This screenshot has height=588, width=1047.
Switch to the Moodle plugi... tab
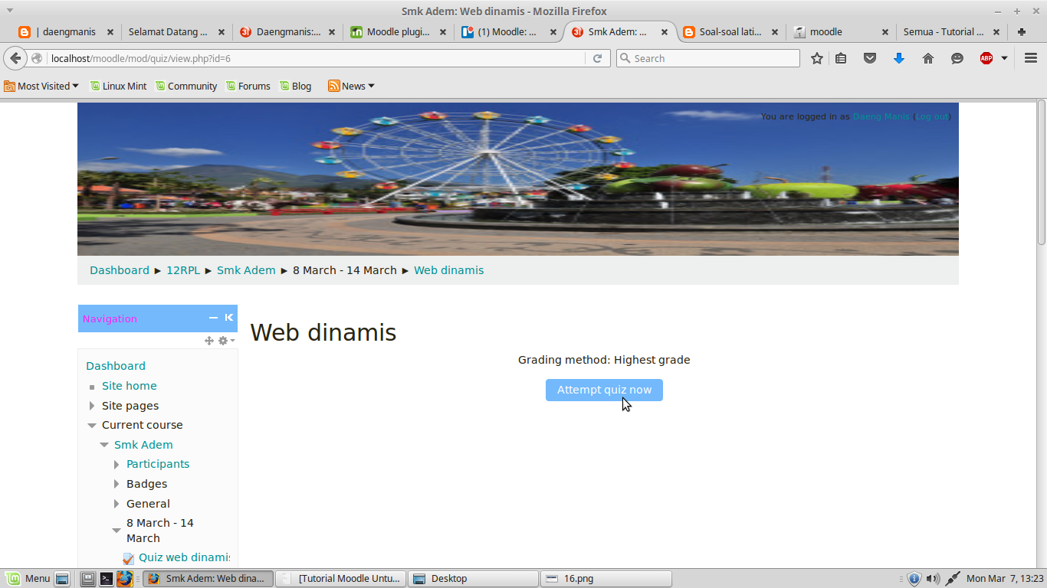[398, 32]
